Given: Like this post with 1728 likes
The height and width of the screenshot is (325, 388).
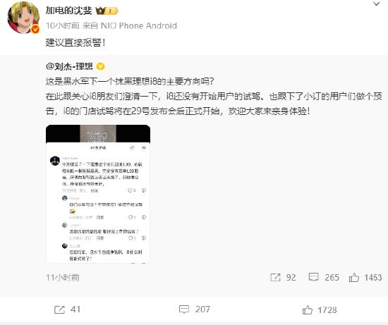Looking at the screenshot, I should click(320, 310).
